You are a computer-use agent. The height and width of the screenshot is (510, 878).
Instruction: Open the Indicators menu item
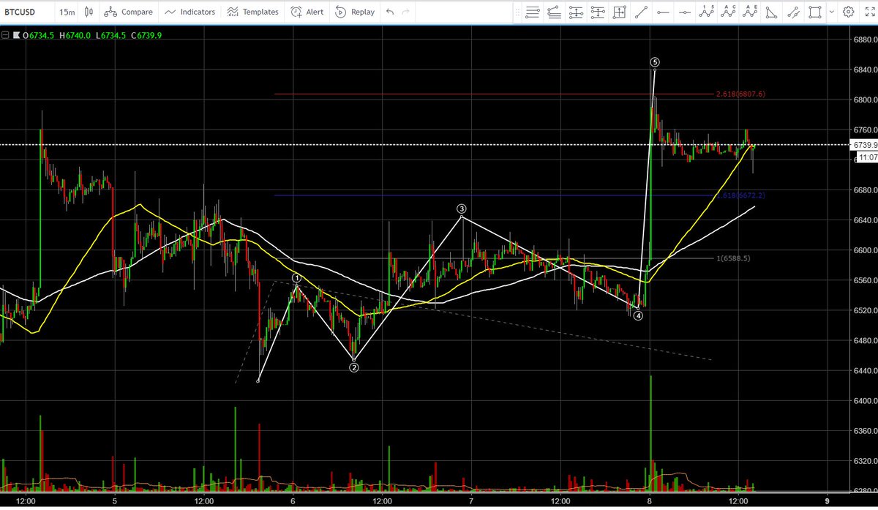click(x=190, y=12)
